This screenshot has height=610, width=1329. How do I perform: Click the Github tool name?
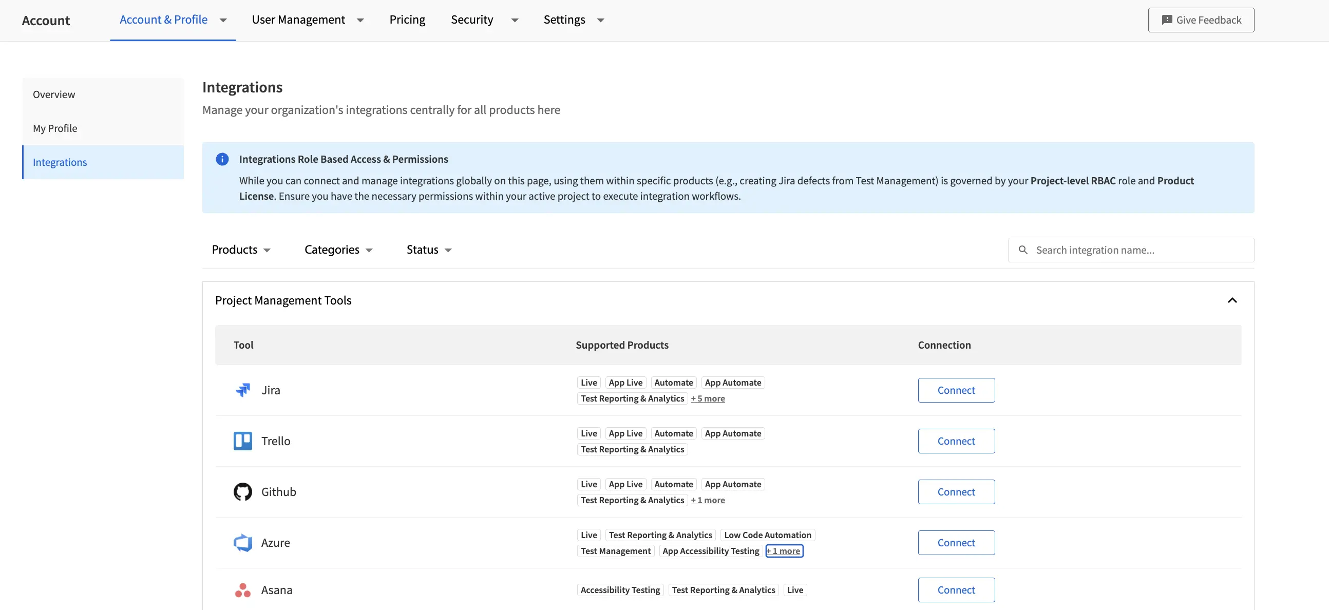tap(279, 492)
